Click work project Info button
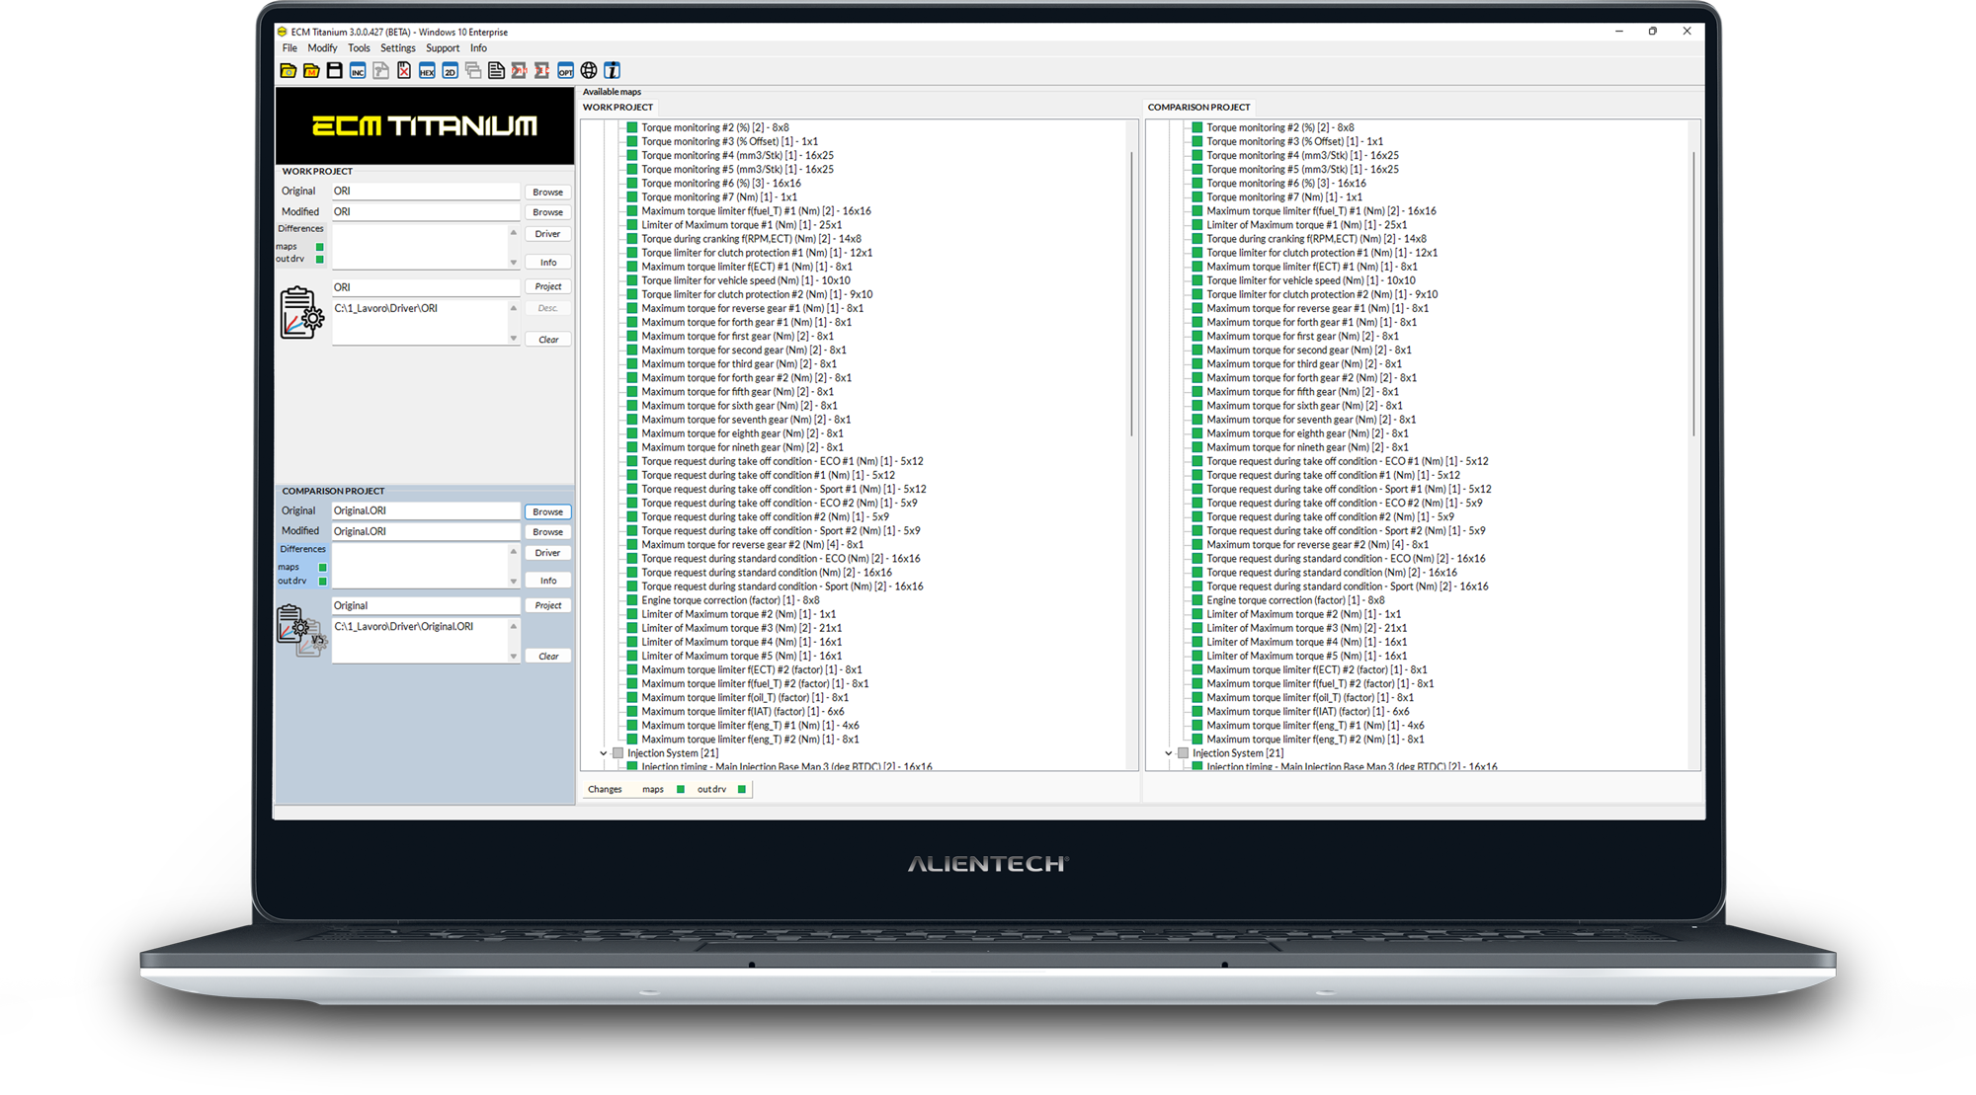Viewport: 1976px width, 1095px height. [547, 263]
